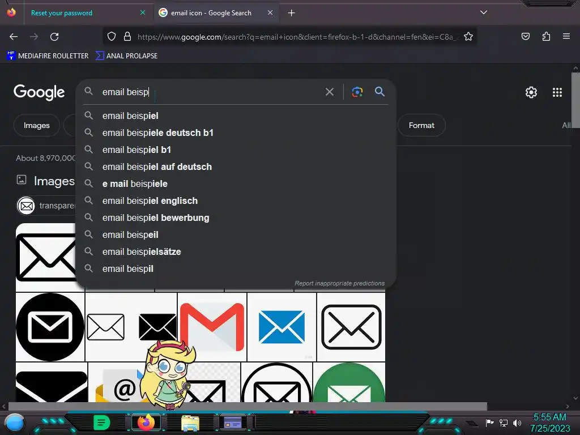The height and width of the screenshot is (435, 580).
Task: Open Google quick settings gear
Action: pyautogui.click(x=531, y=92)
